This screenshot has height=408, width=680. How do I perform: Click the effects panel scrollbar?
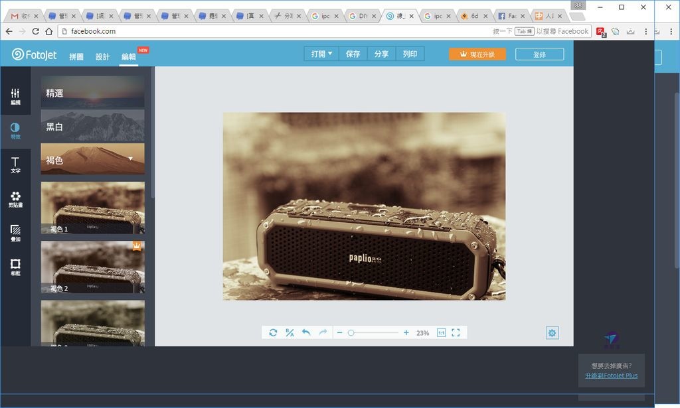152,133
